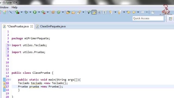Collapse the main method at line 15
The image size is (174, 98).
[x=10, y=79]
